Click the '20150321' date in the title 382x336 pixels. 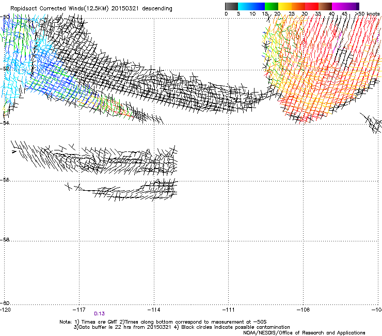[x=125, y=8]
